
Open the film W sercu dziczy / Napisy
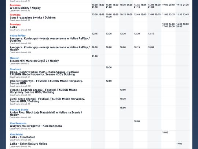click(25, 8)
